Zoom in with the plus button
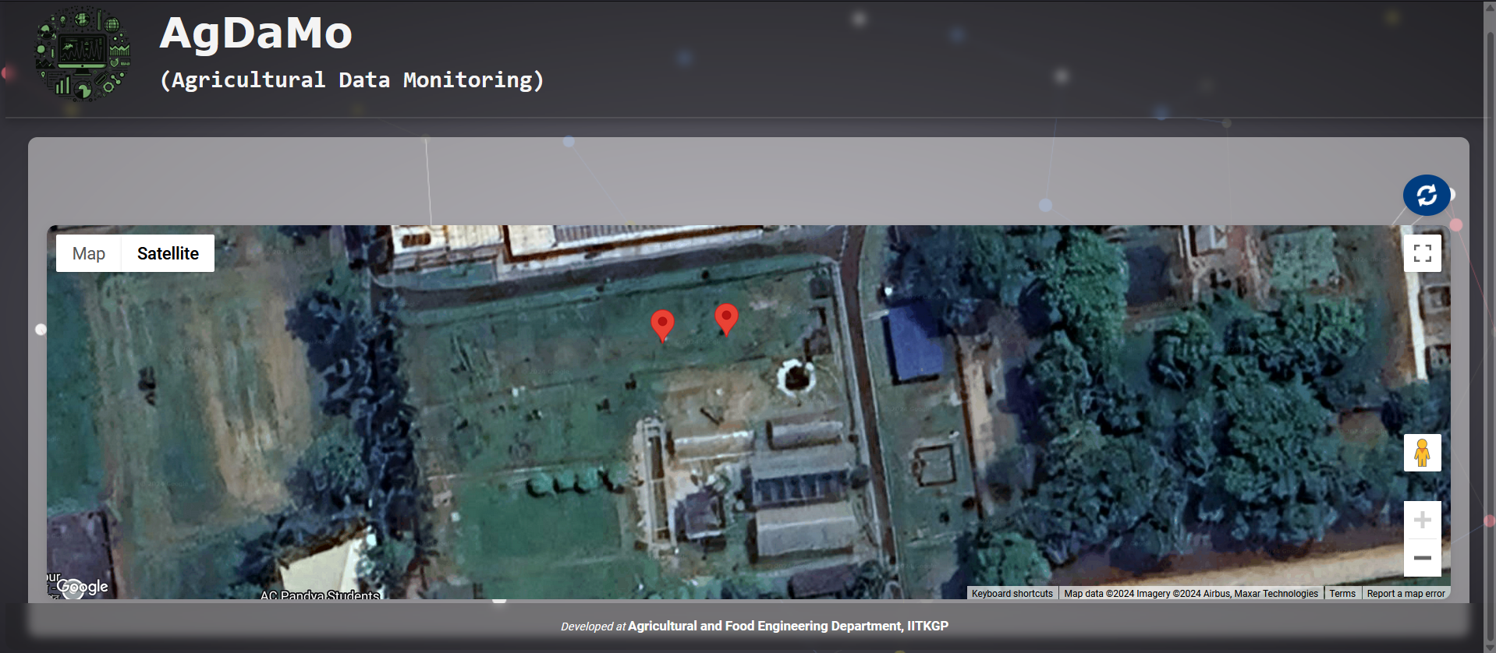Image resolution: width=1496 pixels, height=653 pixels. click(1422, 520)
